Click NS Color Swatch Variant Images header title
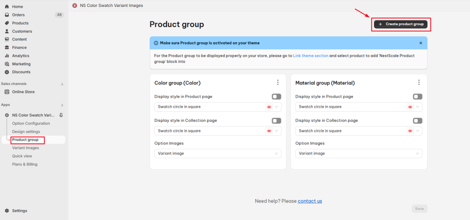The width and height of the screenshot is (470, 220). coord(112,5)
